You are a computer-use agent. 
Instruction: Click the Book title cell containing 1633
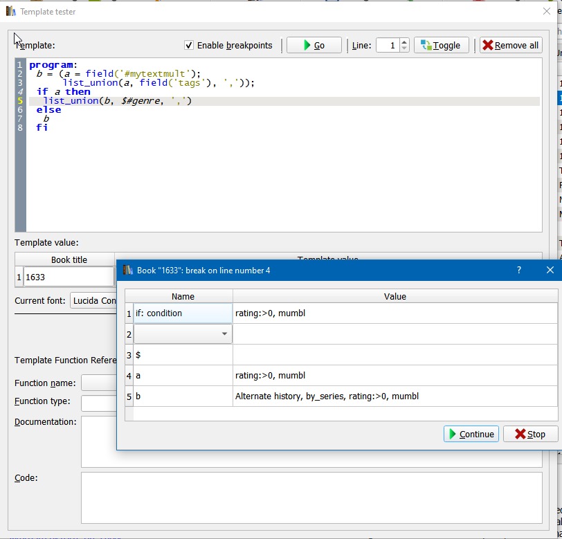coord(68,277)
